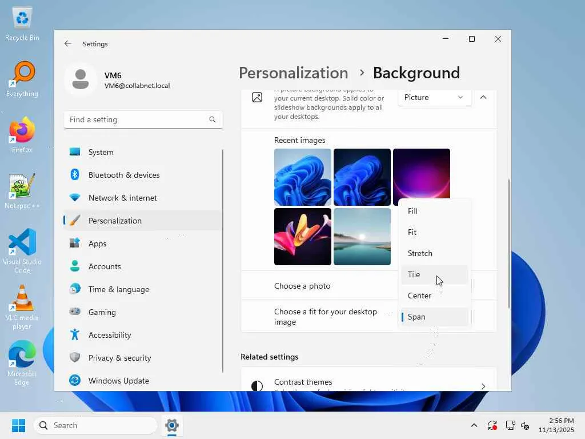Click the Contrast themes chevron arrow
Screen dimensions: 585x439
[483, 386]
